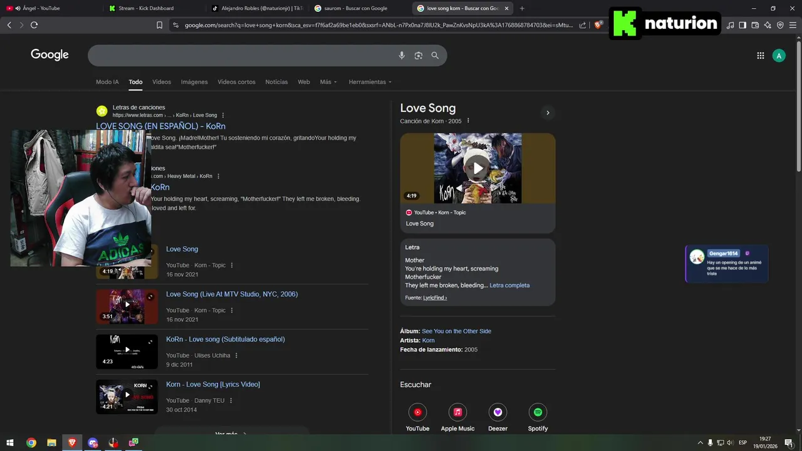Share the page via the share icon
This screenshot has height=451, width=802.
tap(583, 25)
